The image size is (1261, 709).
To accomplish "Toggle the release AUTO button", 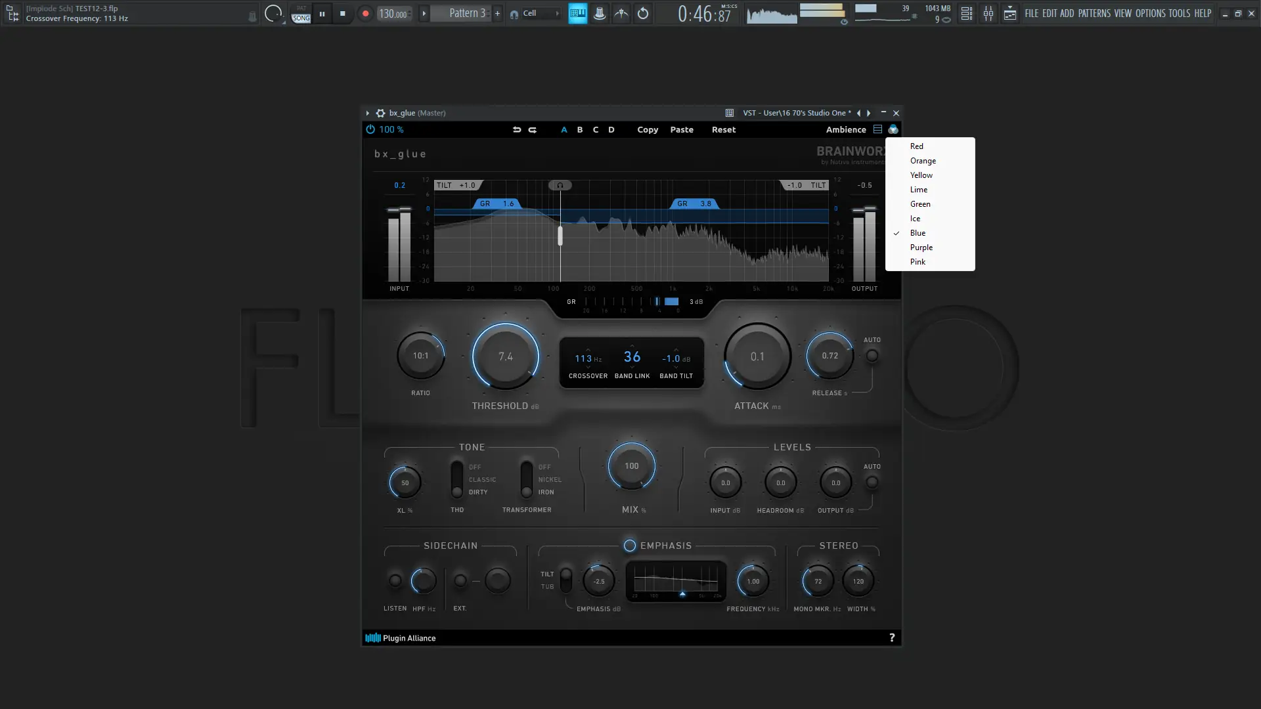I will (872, 356).
